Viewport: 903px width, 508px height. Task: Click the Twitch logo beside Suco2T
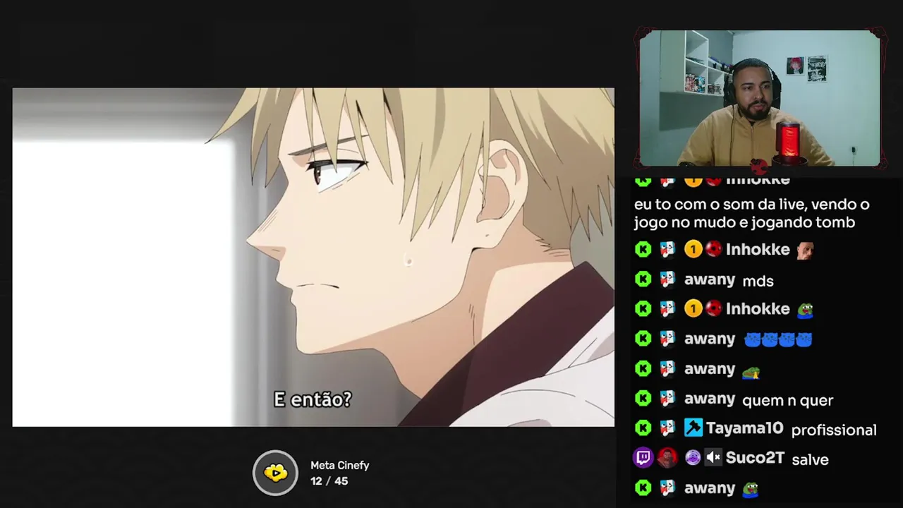[643, 458]
